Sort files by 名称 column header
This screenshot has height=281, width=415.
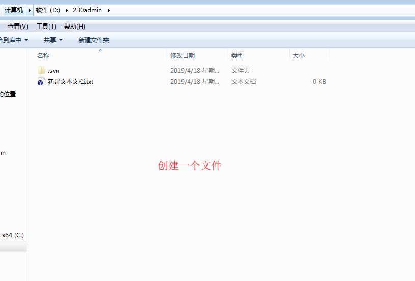[x=44, y=55]
